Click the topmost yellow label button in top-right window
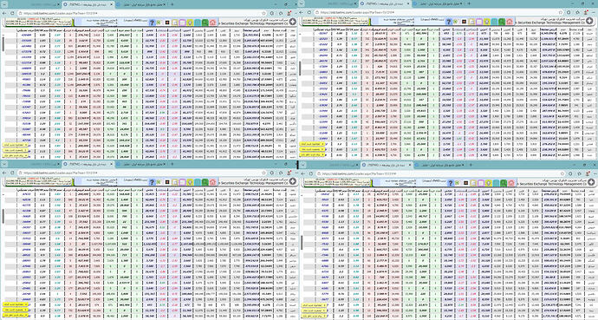Screen dimensions: 598x320 click(312, 144)
